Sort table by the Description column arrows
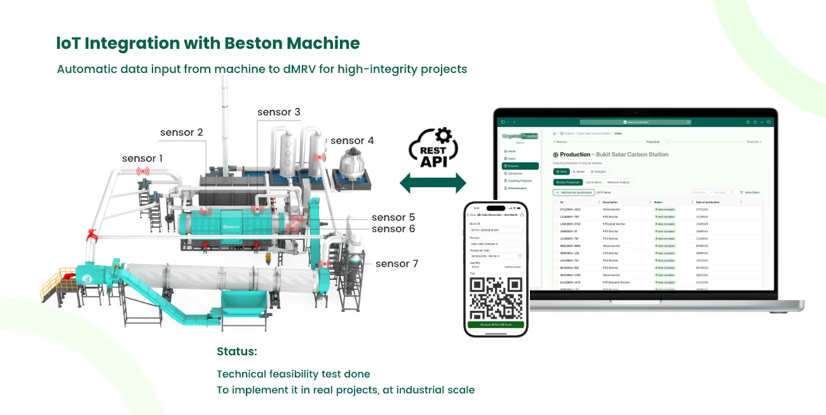The image size is (826, 415). click(650, 202)
